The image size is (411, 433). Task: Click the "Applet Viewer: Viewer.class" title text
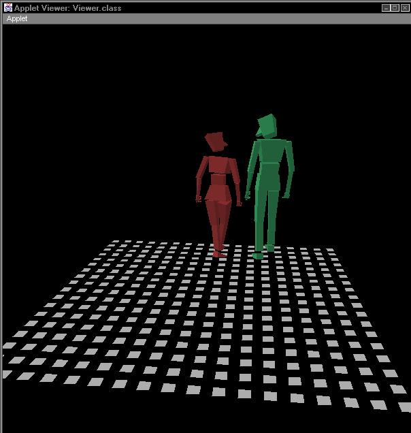pyautogui.click(x=67, y=7)
